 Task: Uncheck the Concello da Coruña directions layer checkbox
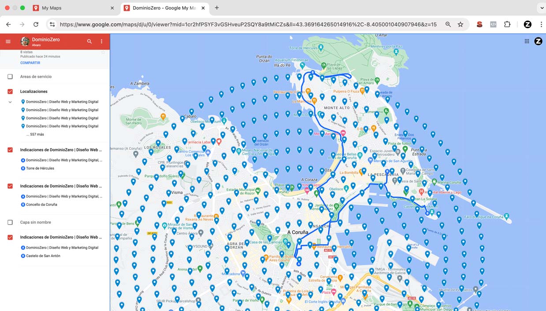click(x=10, y=186)
